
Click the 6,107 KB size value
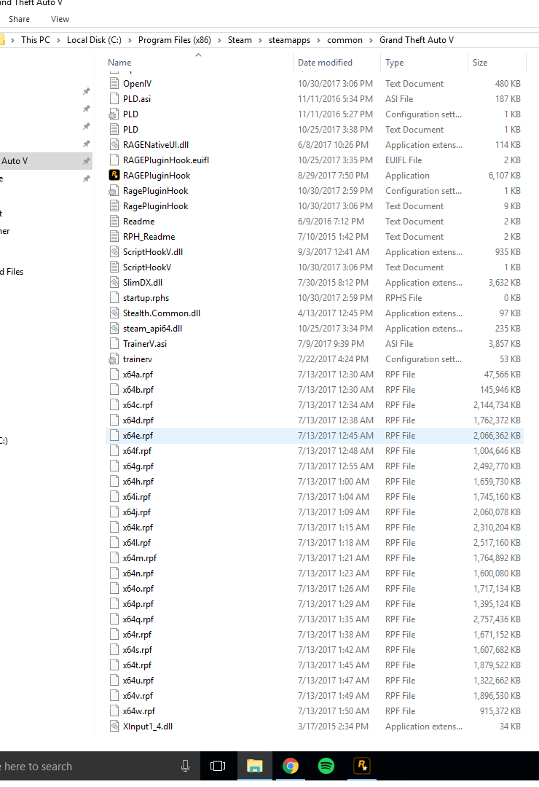(x=505, y=176)
